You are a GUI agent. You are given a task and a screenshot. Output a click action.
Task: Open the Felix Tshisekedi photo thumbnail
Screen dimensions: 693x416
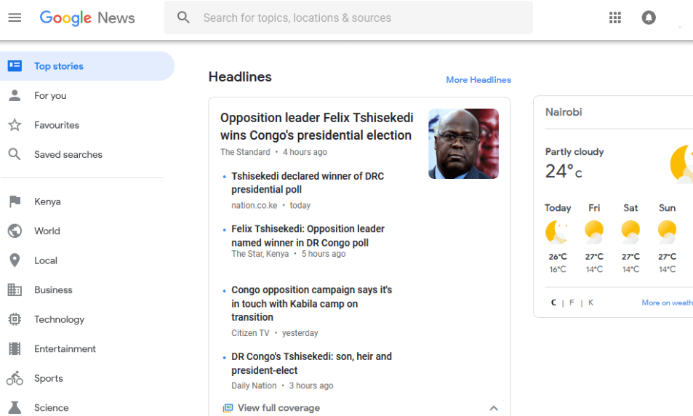(464, 144)
